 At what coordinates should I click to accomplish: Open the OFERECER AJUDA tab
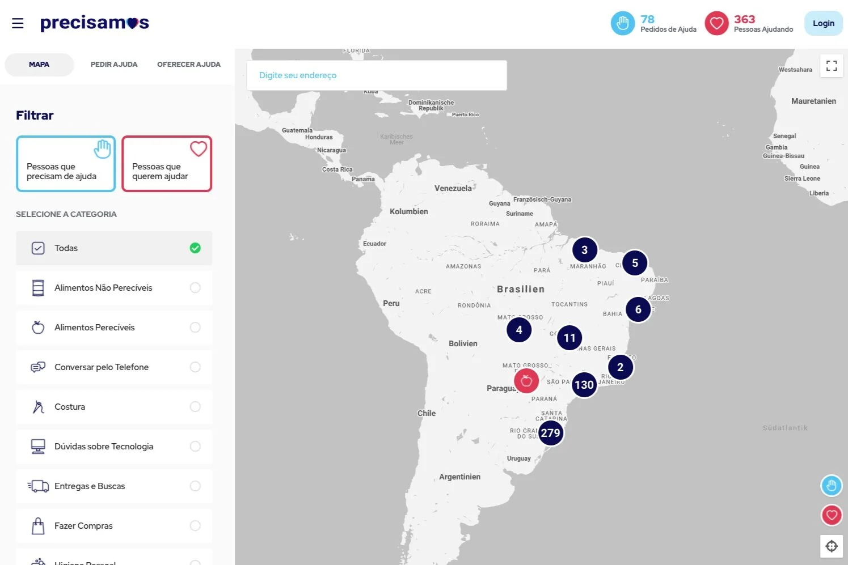point(188,64)
